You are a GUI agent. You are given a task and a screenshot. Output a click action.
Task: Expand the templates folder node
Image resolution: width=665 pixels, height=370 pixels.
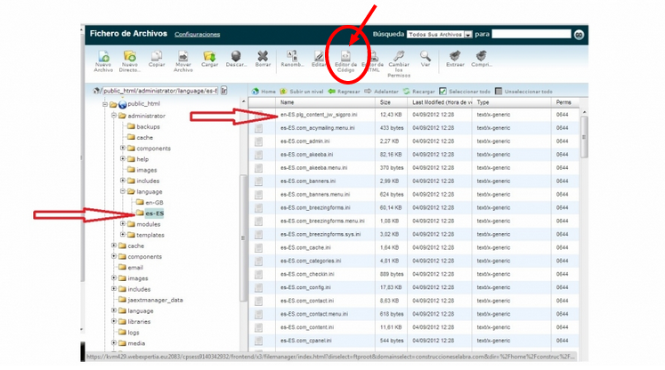[x=123, y=235]
